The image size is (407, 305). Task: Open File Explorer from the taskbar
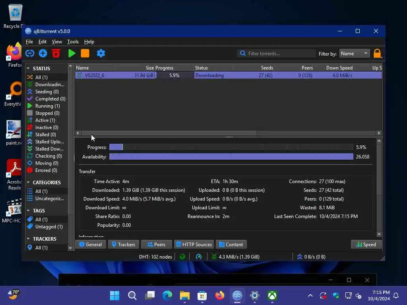point(184,295)
